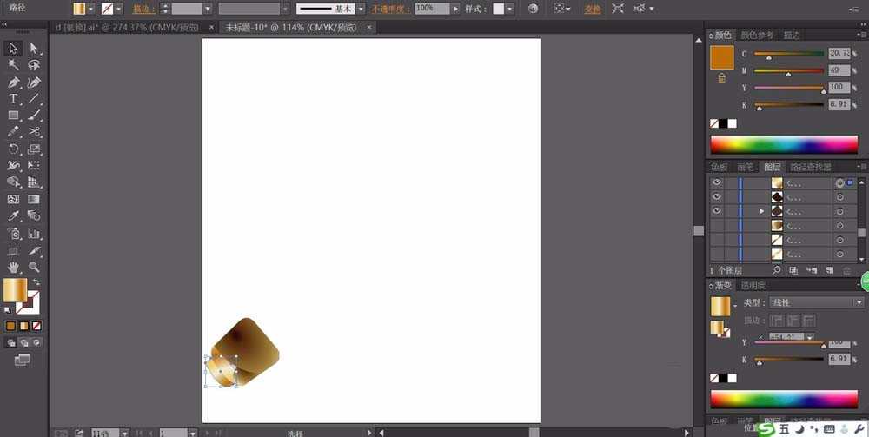Hide the top layer with eye icon
The image size is (869, 437).
point(717,183)
